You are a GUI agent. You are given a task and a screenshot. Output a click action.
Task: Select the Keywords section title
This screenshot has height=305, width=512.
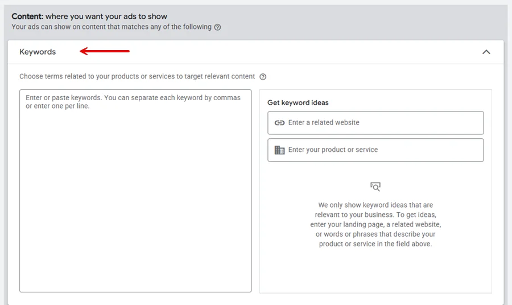coord(38,52)
